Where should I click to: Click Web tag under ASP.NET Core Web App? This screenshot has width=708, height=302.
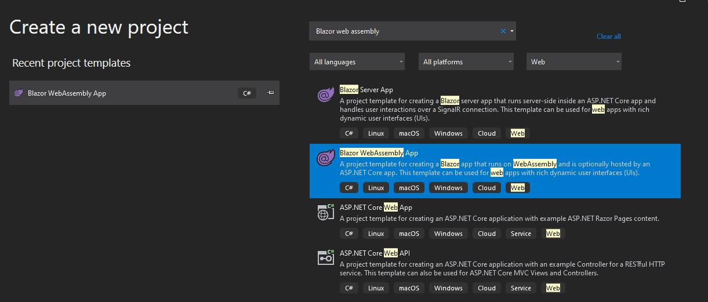pos(553,234)
